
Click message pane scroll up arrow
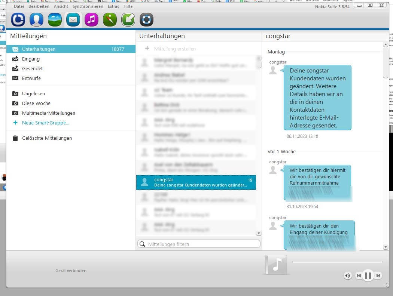386,44
